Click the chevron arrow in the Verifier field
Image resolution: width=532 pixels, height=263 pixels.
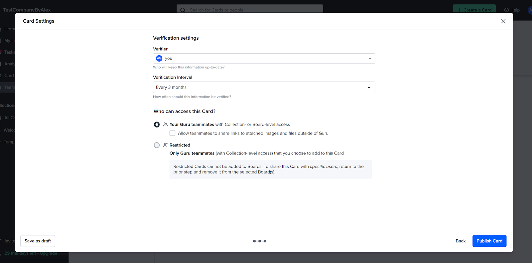[x=369, y=59]
